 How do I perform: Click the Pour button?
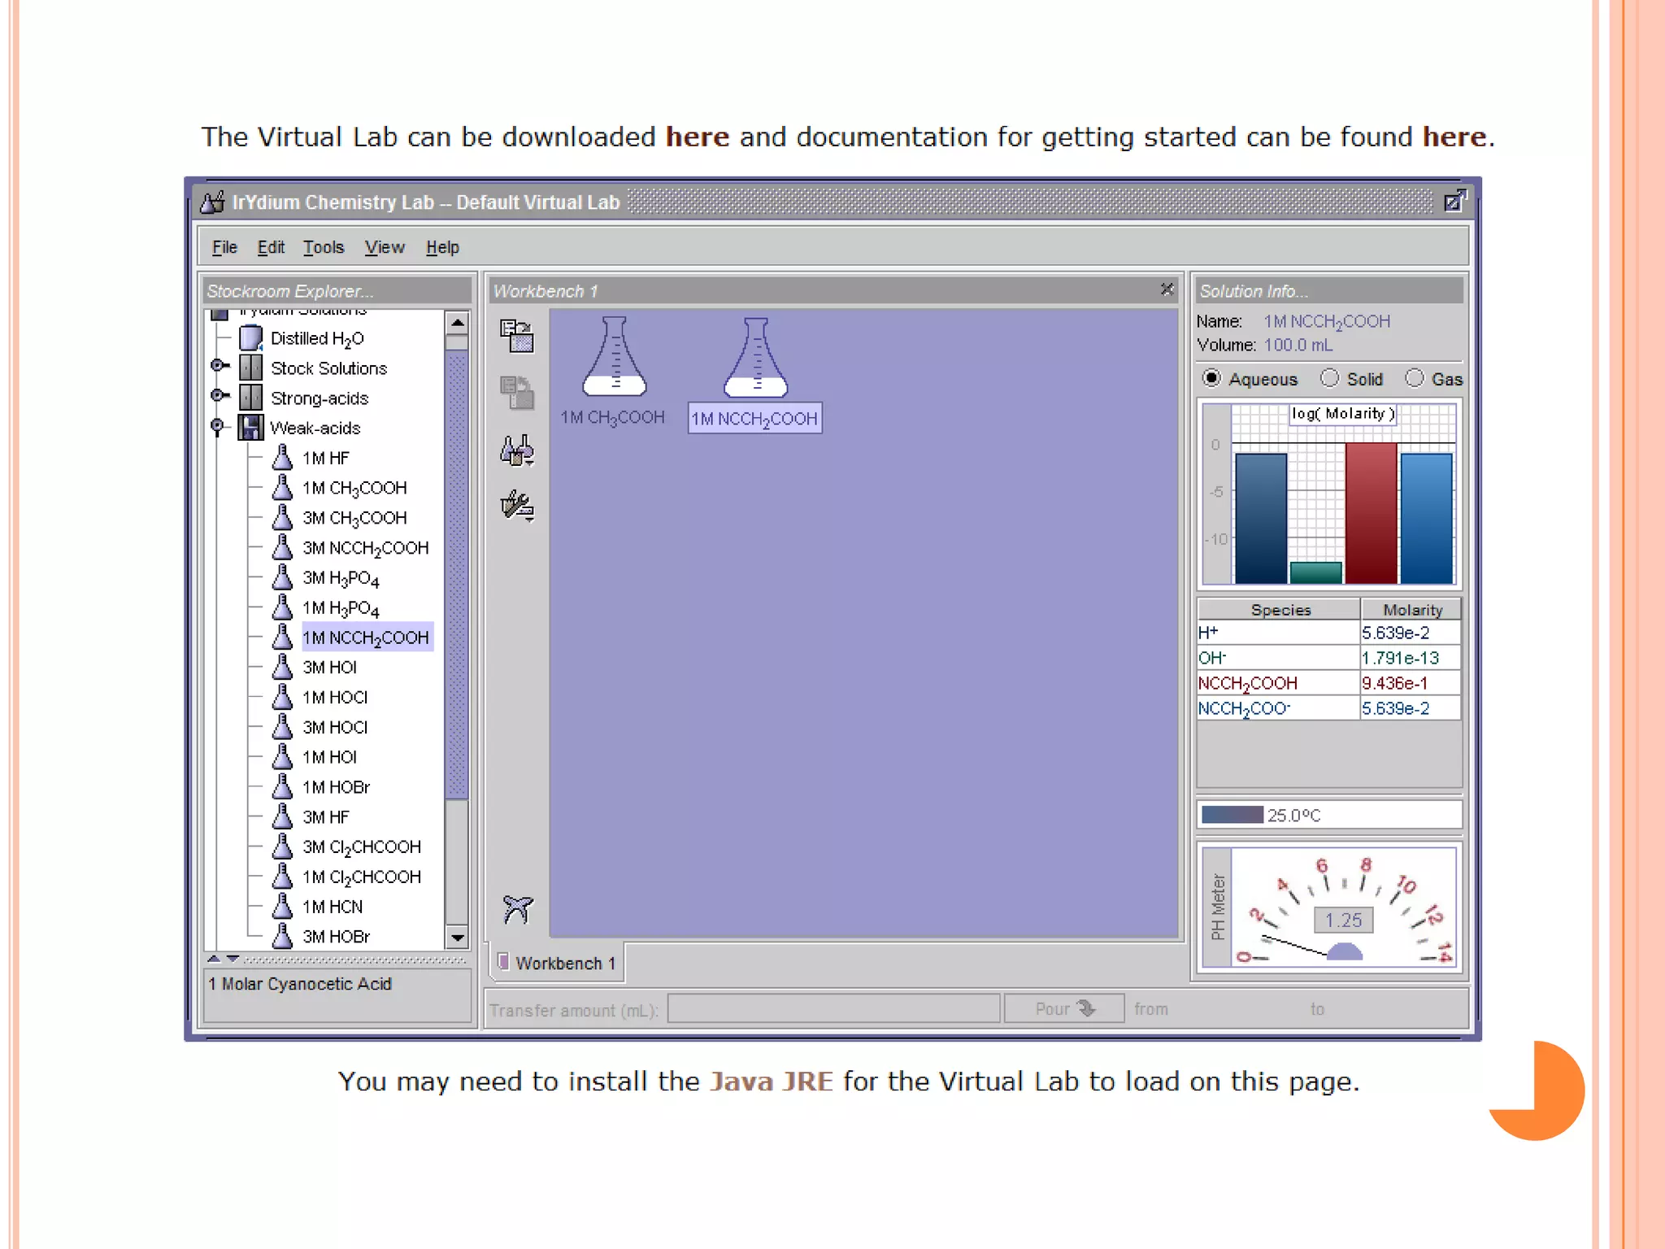point(1063,1009)
